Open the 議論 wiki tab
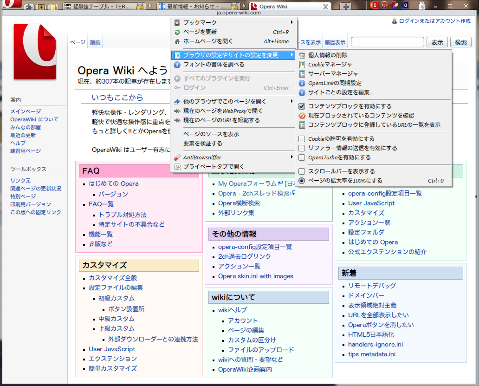 tap(95, 42)
